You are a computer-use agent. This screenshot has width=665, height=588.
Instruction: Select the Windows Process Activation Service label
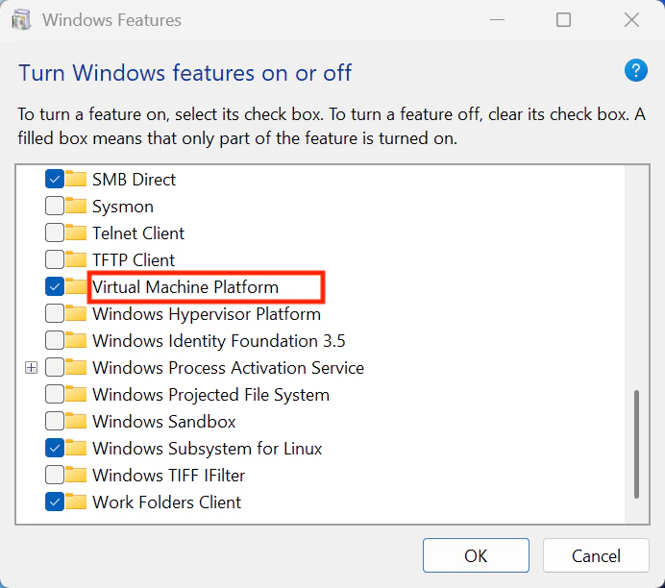coord(228,368)
